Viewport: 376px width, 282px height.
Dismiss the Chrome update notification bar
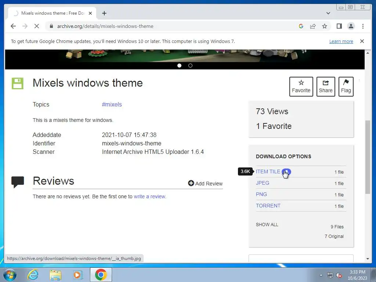[362, 41]
